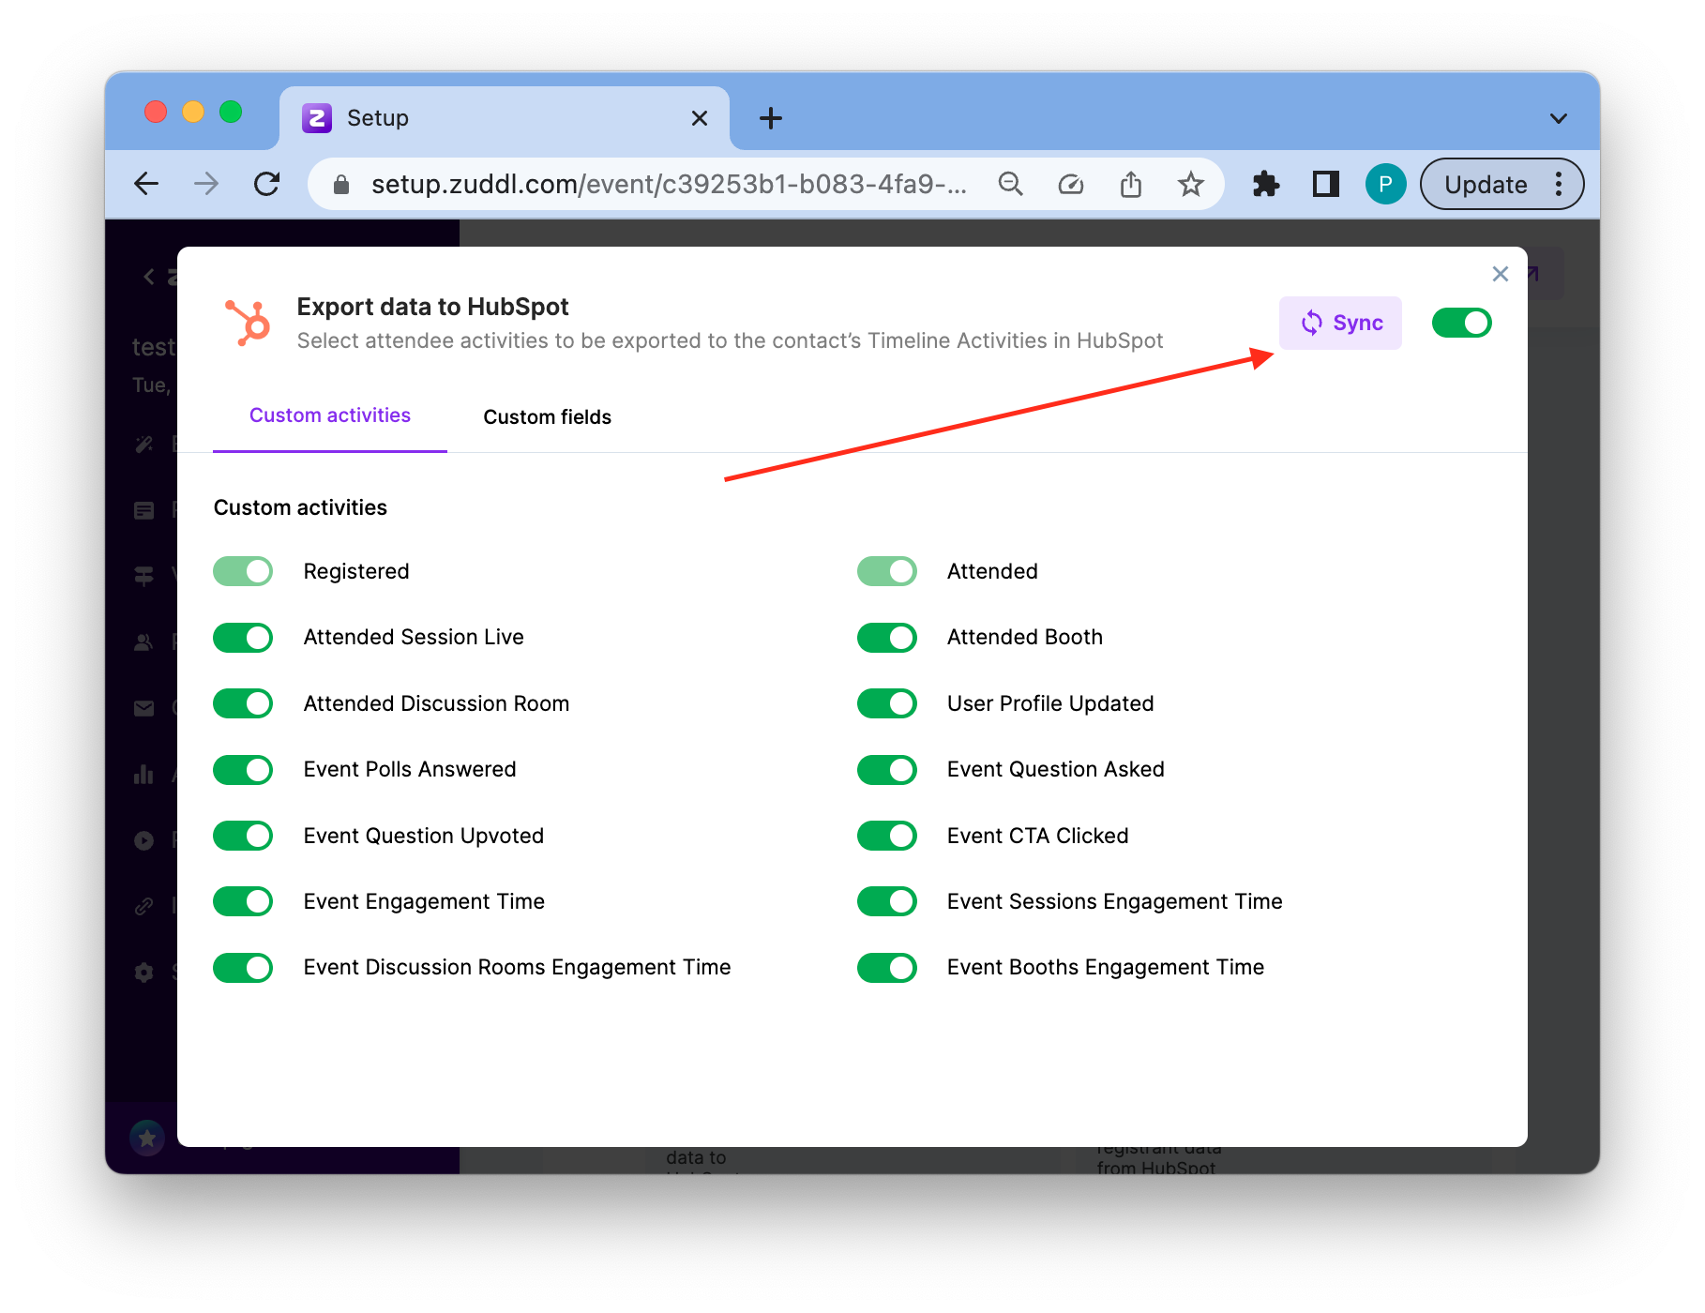
Task: Switch to the Custom fields tab
Action: pyautogui.click(x=547, y=417)
